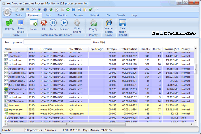Select the GuardAgent process row
201x134 pixels.
(x=99, y=81)
